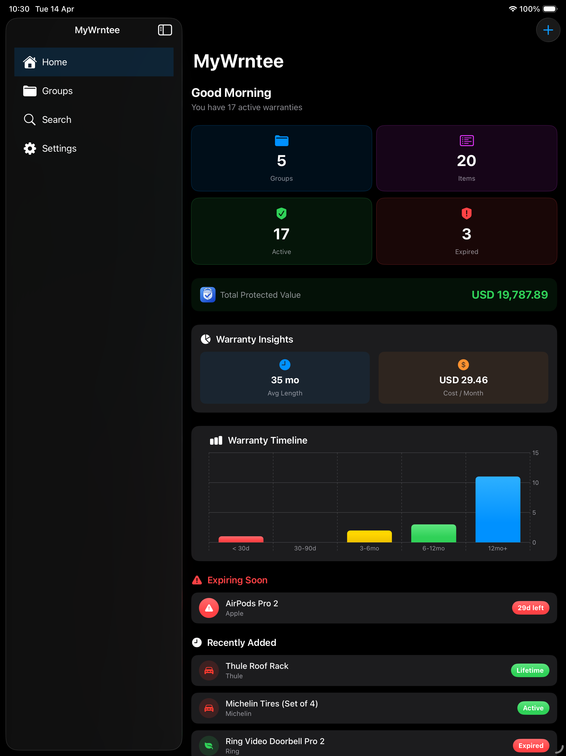Click the Warranty Insights pie chart icon

[x=206, y=339]
